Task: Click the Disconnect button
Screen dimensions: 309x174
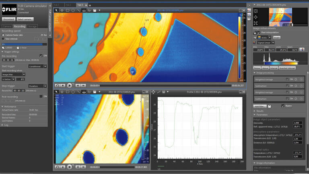Action: [x=9, y=19]
